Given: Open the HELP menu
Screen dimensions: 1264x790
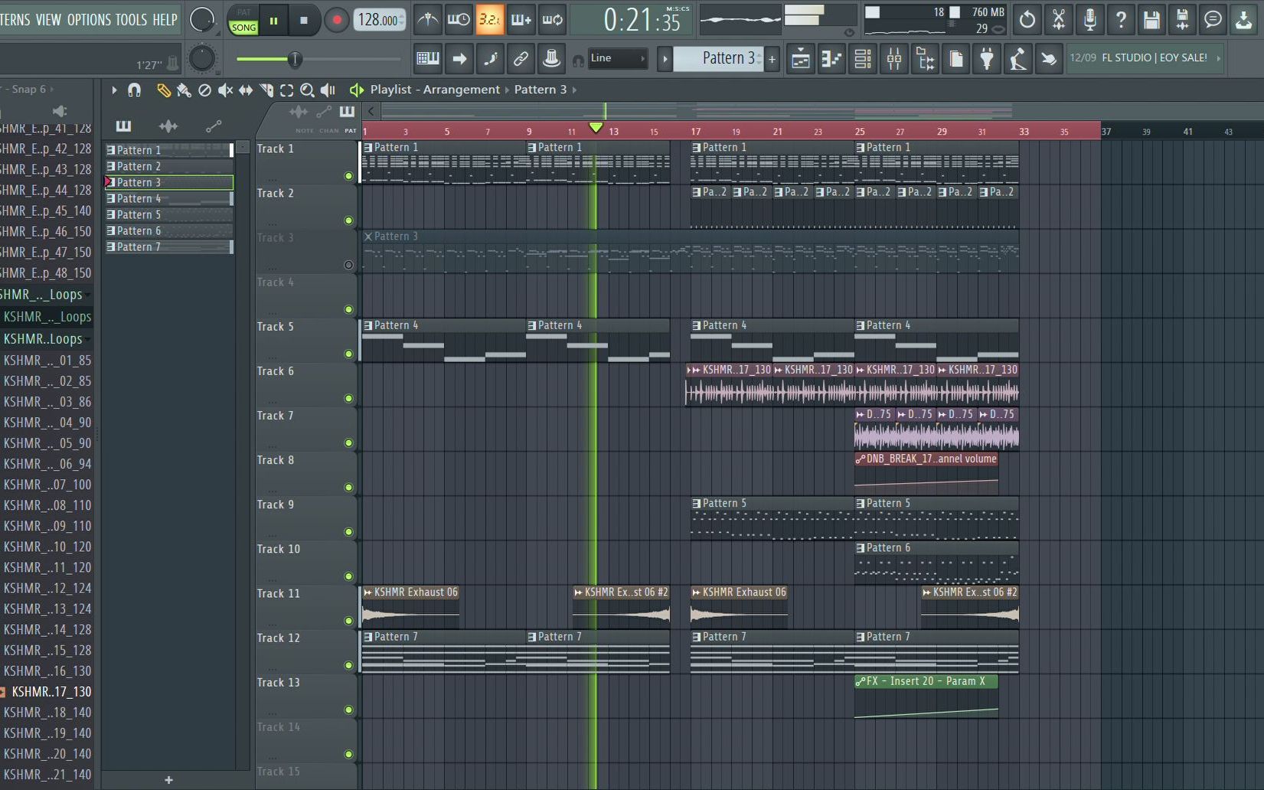Looking at the screenshot, I should click(165, 20).
